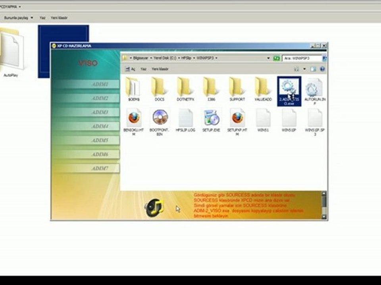Click Yaz in the background window toolbar
Viewport: 381px width, 285px height.
tap(42, 18)
